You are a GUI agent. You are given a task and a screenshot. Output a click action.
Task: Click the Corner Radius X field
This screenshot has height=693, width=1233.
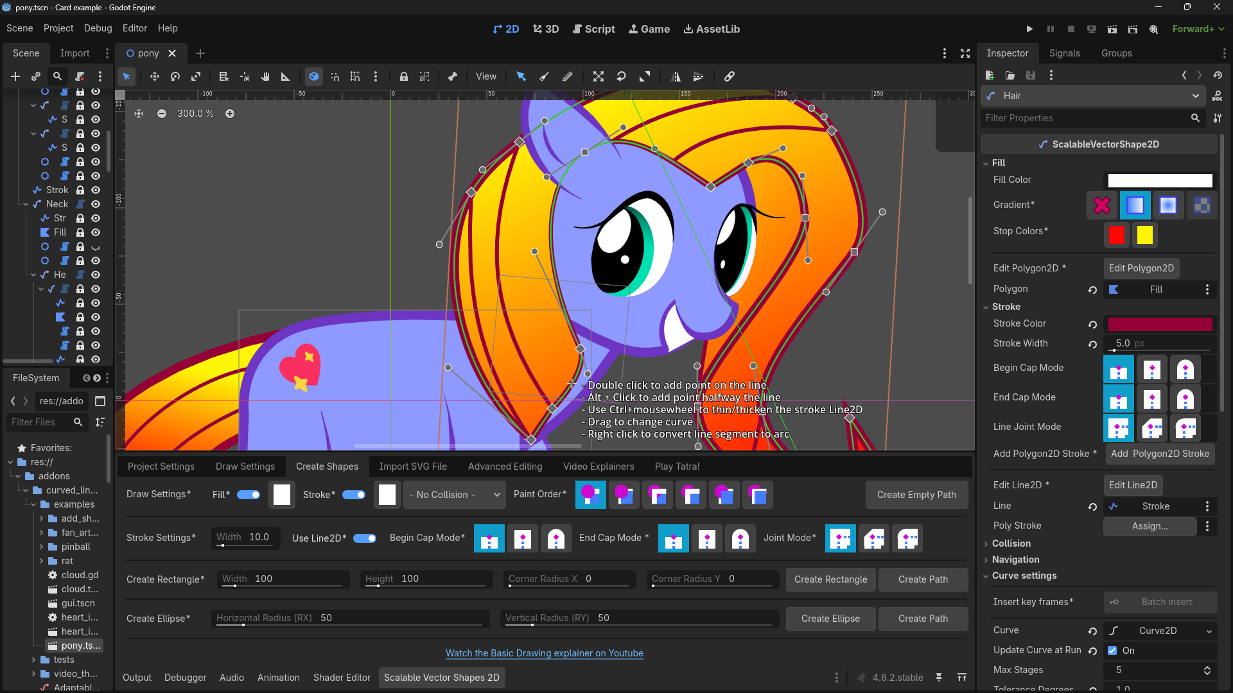(x=570, y=579)
